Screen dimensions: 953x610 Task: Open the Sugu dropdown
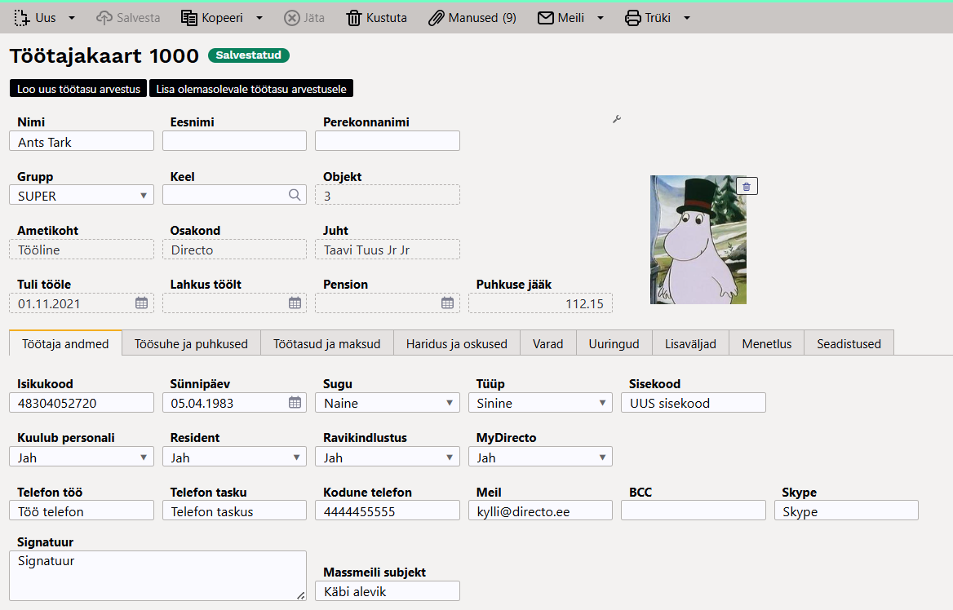point(449,403)
